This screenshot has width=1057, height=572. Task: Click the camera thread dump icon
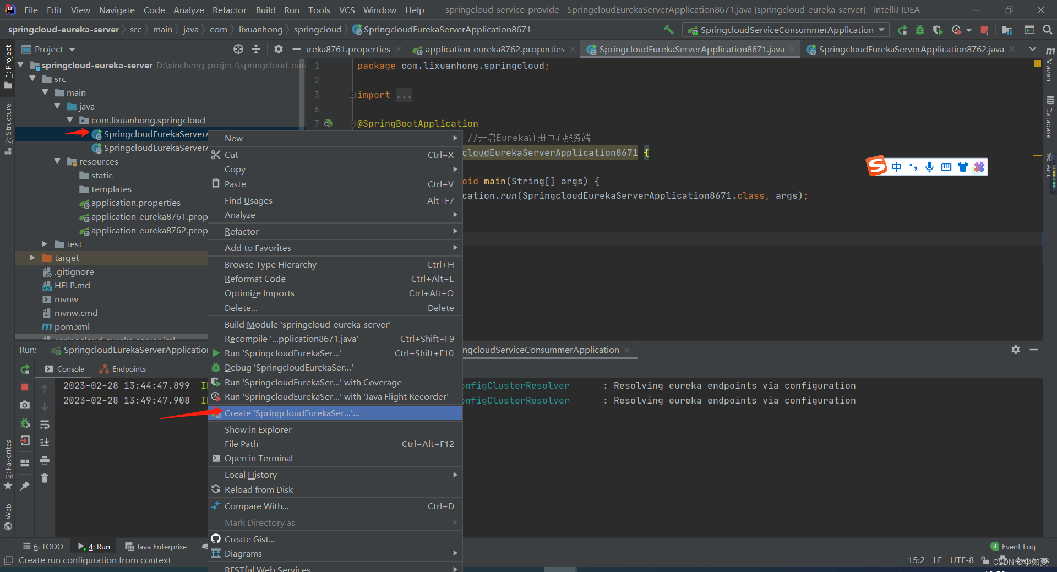(x=25, y=405)
